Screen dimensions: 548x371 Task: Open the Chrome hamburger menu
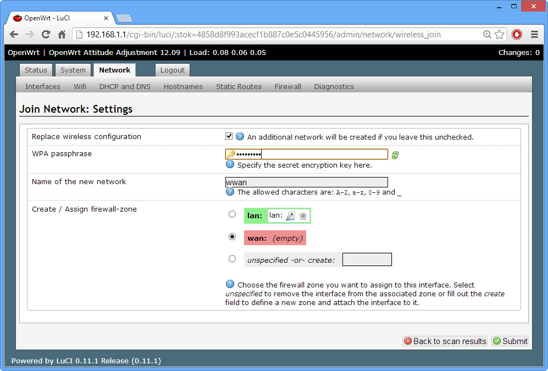[x=534, y=34]
